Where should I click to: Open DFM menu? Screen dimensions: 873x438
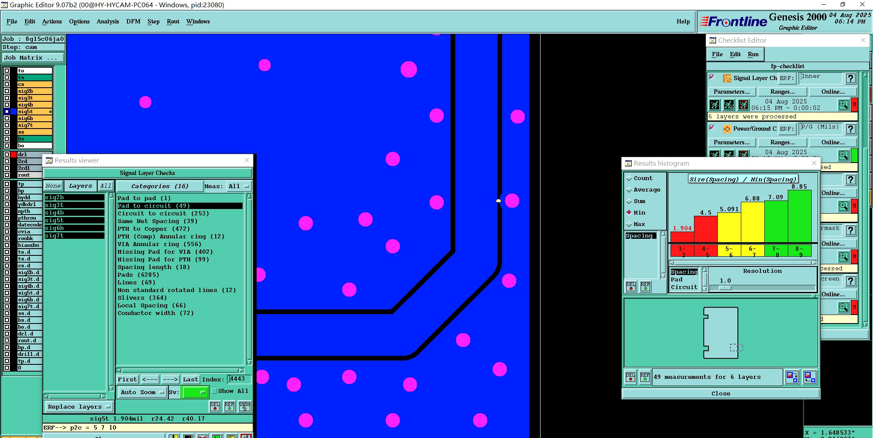[133, 21]
